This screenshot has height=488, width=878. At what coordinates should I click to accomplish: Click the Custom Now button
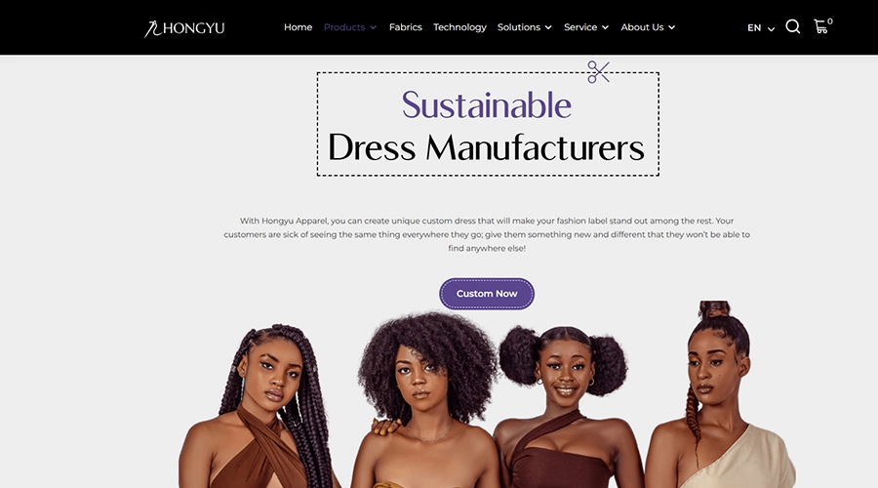coord(487,294)
